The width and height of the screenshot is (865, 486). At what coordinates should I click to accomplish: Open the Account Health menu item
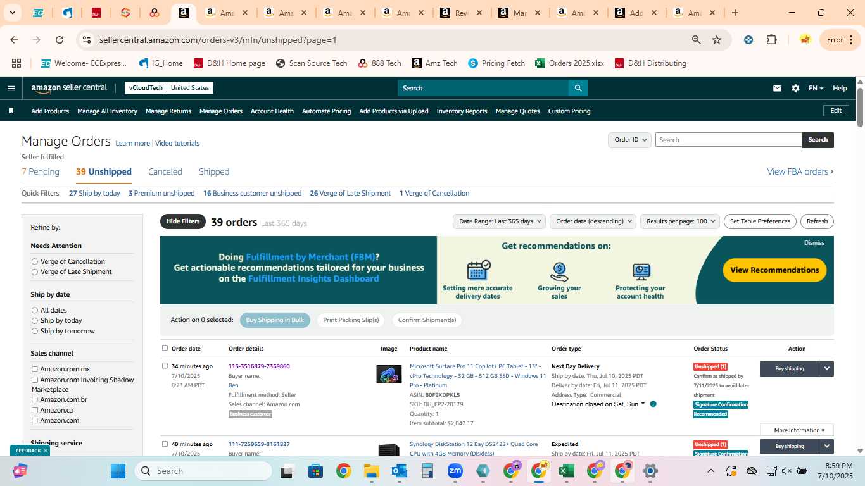coord(272,111)
